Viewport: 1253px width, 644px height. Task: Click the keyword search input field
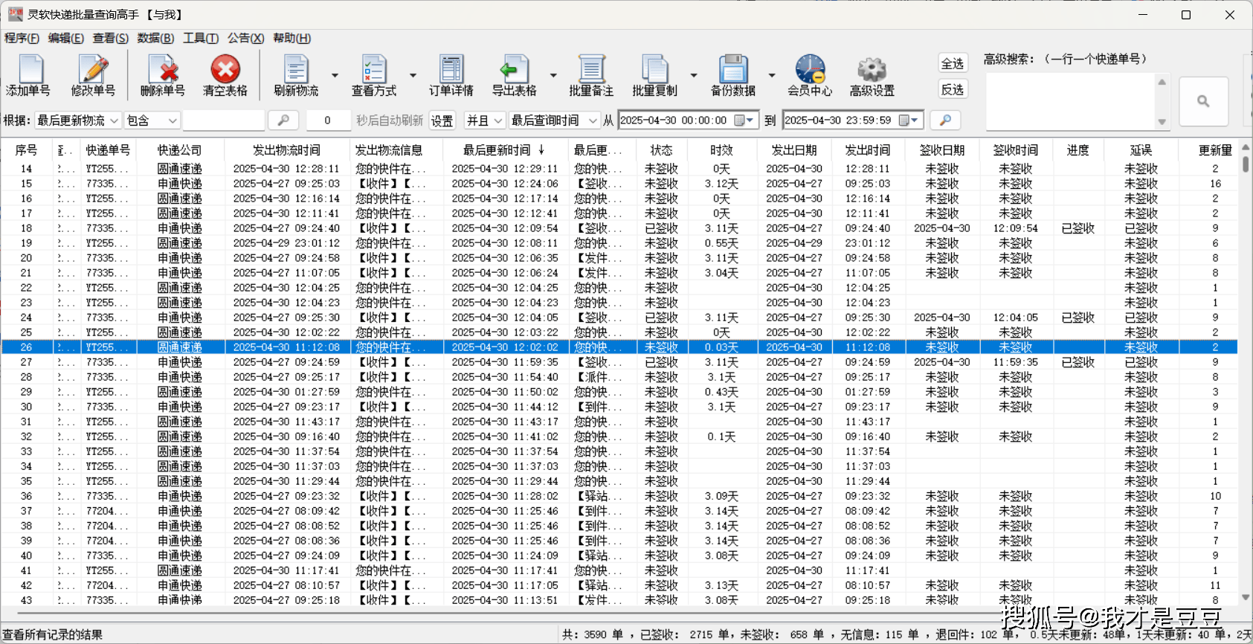coord(224,120)
